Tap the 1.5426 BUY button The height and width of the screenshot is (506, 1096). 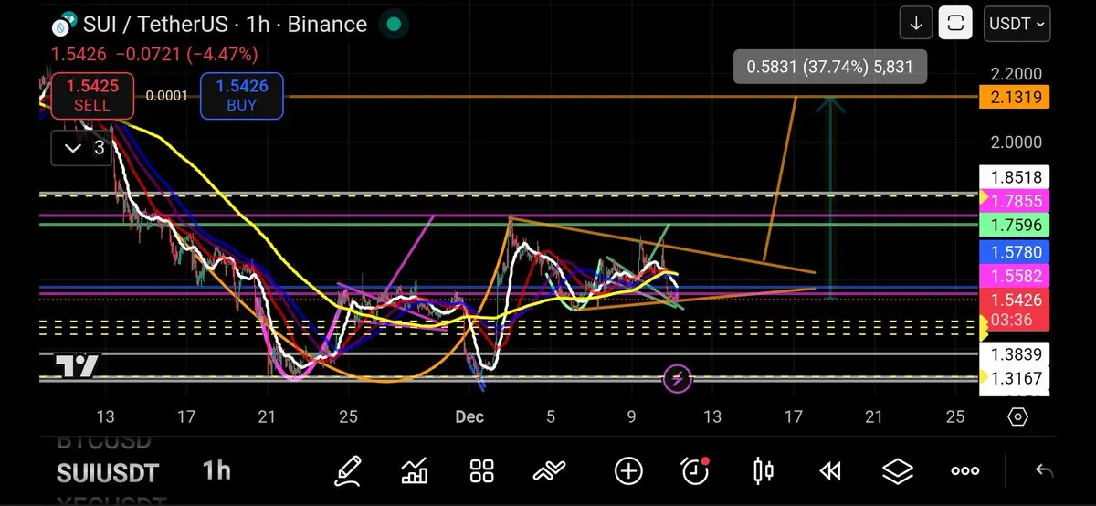(242, 96)
